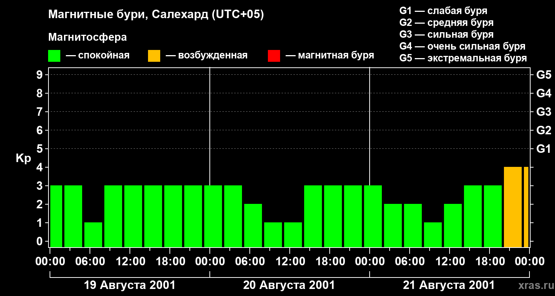
Task: Click the 'G3' label on the right axis
Action: point(544,112)
